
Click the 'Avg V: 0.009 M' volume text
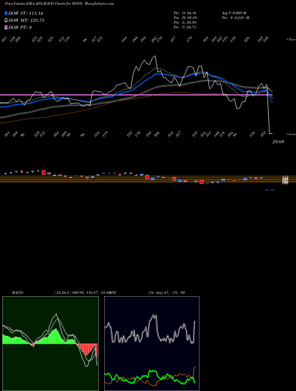[x=234, y=12]
